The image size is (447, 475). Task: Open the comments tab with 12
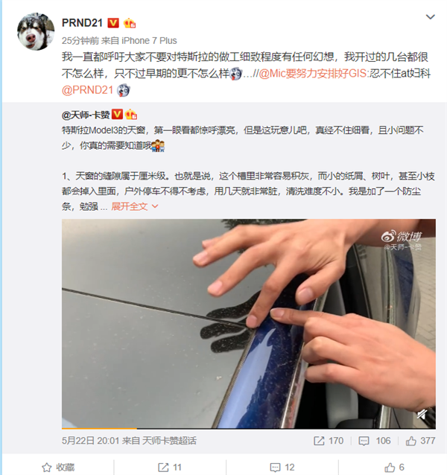[x=282, y=468]
